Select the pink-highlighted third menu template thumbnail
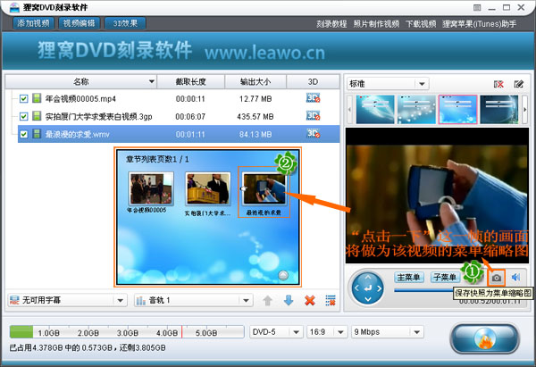Screen dimensions: 536x367 tap(457, 109)
